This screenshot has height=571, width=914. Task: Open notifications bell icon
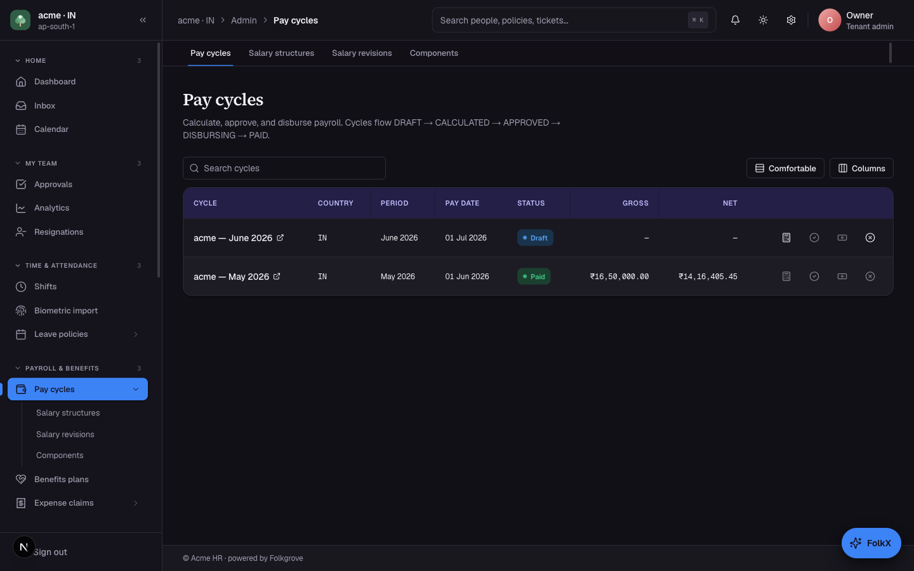(735, 20)
